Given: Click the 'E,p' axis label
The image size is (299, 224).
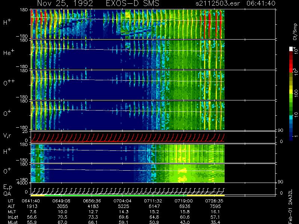Looking at the screenshot, I should [x=8, y=187].
